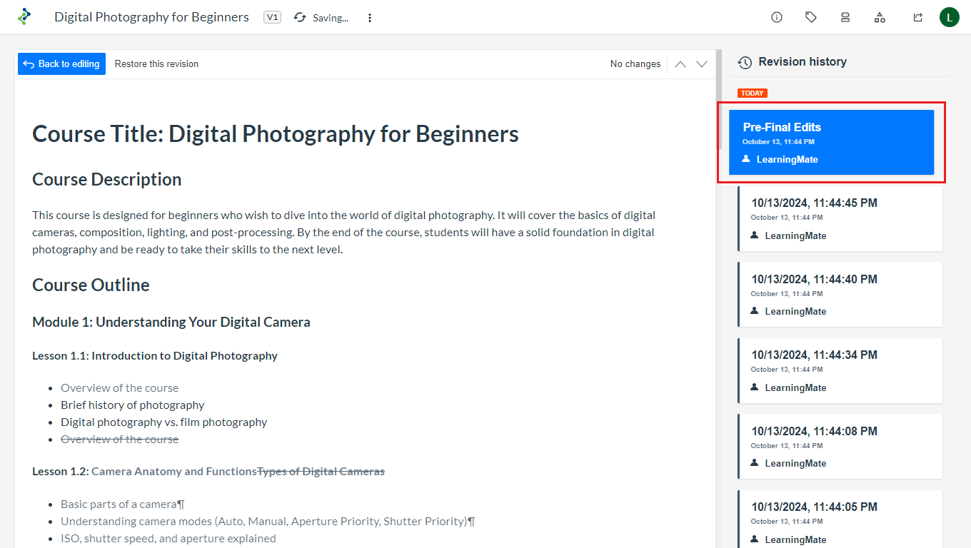Open the 11:44:40 PM revision
971x548 pixels.
coord(840,294)
